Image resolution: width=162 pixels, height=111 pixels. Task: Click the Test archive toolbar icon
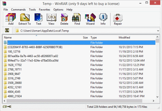tap(38, 17)
